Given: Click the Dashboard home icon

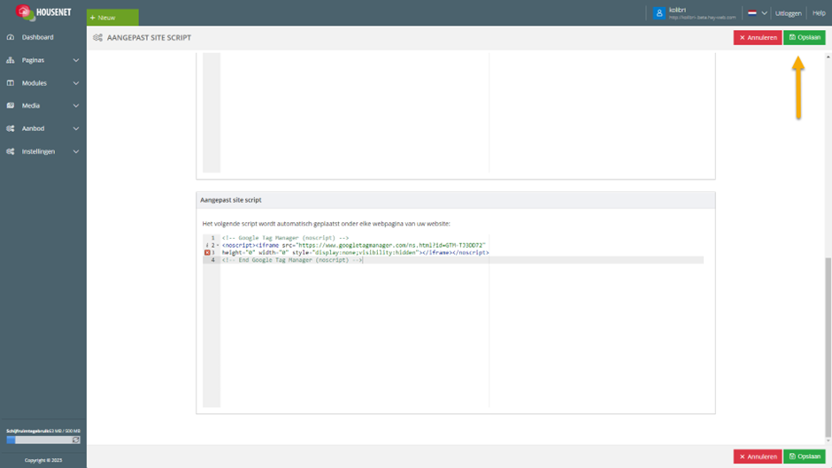Looking at the screenshot, I should [10, 37].
